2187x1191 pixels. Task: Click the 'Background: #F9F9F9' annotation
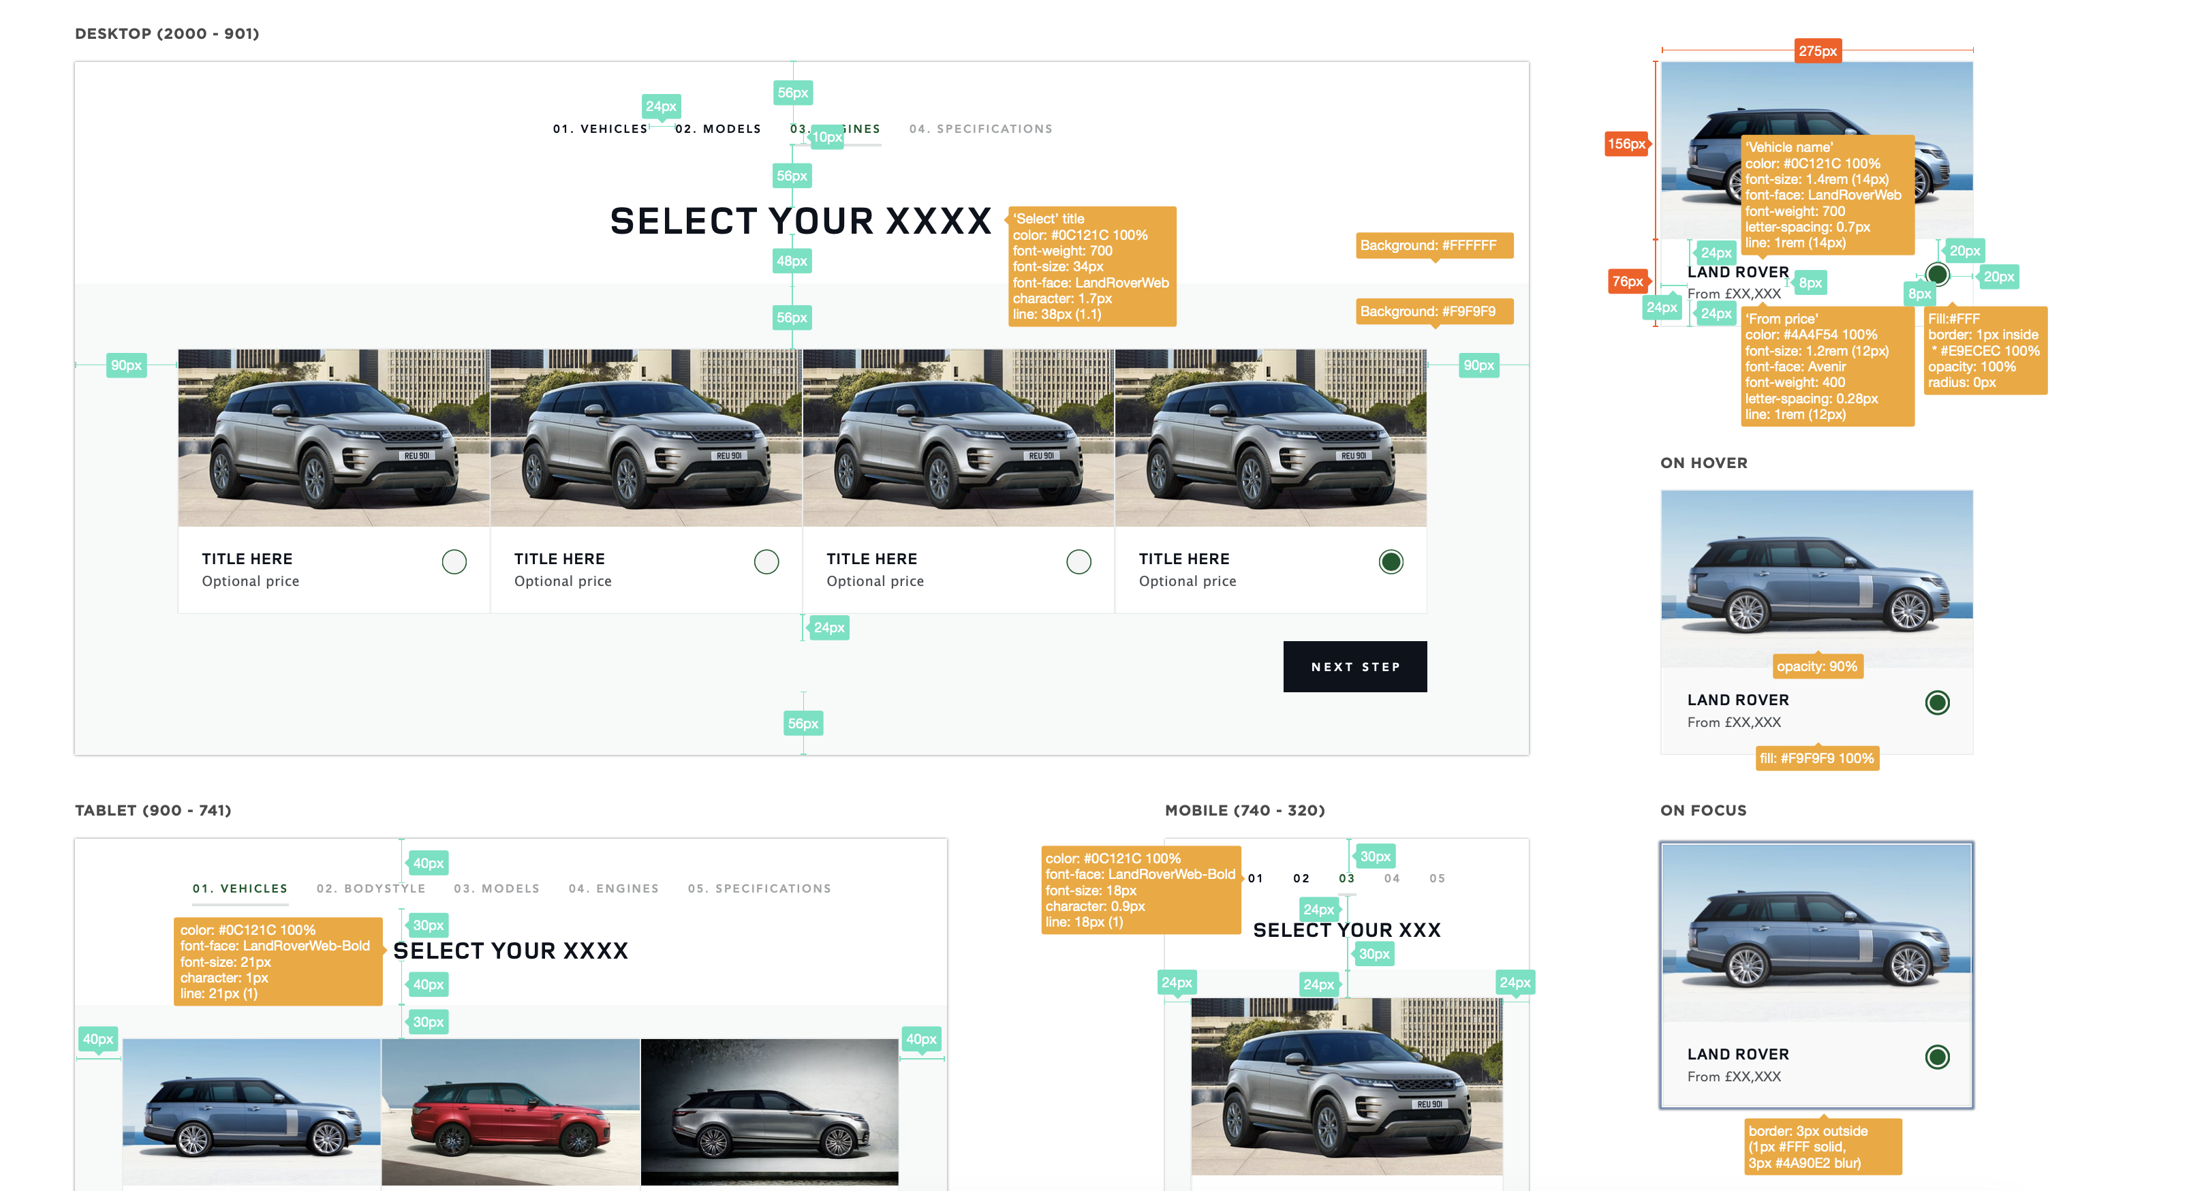click(1434, 311)
